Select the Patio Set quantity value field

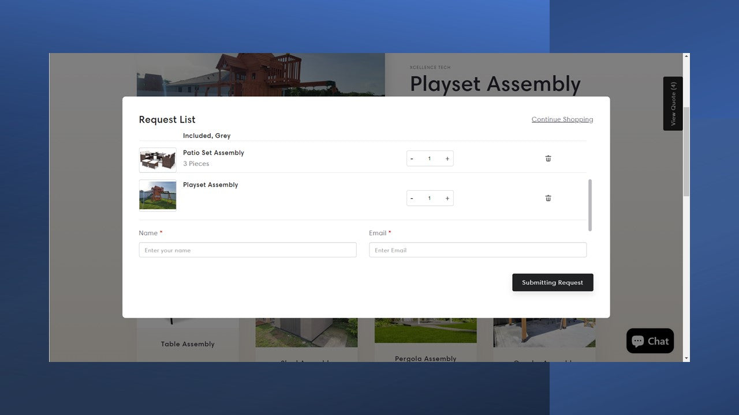(429, 159)
